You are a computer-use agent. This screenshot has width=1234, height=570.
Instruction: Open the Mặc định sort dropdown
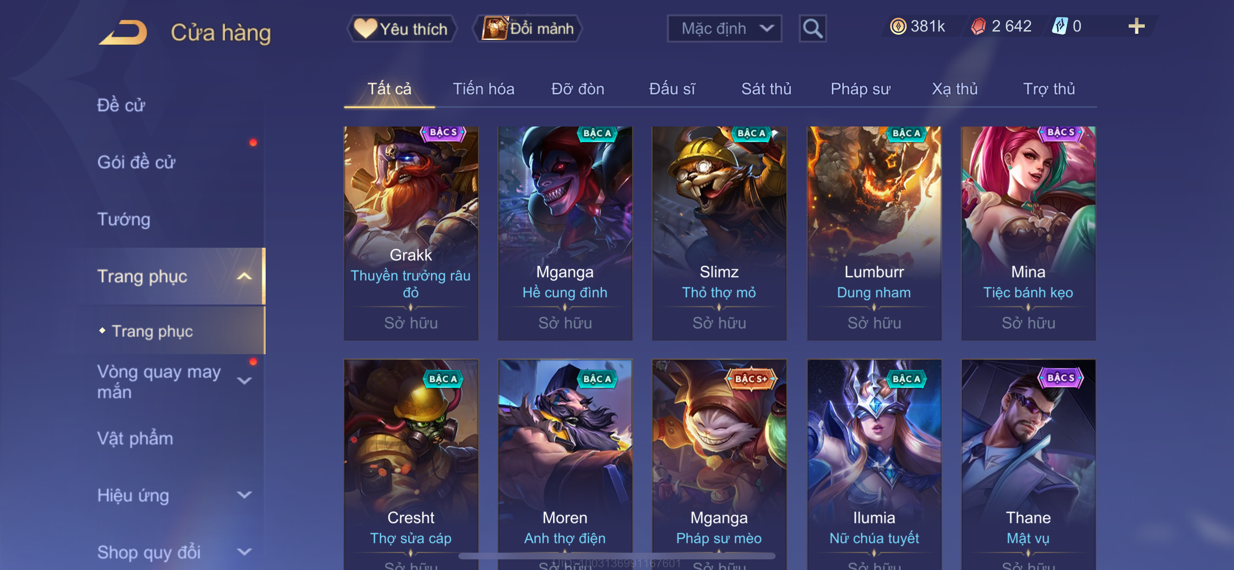(724, 29)
